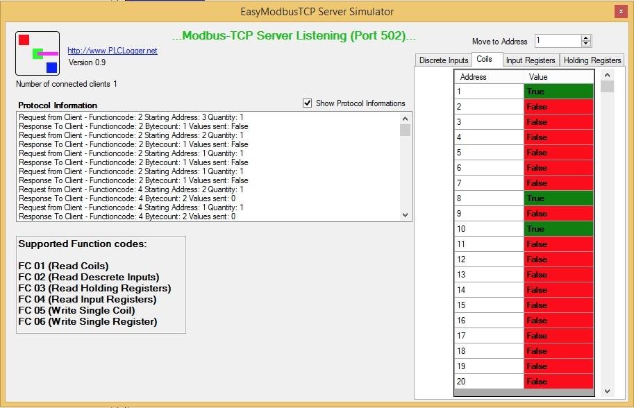The width and height of the screenshot is (634, 408).
Task: Click the down arrow of the protocol log scrollbar
Action: tap(405, 215)
